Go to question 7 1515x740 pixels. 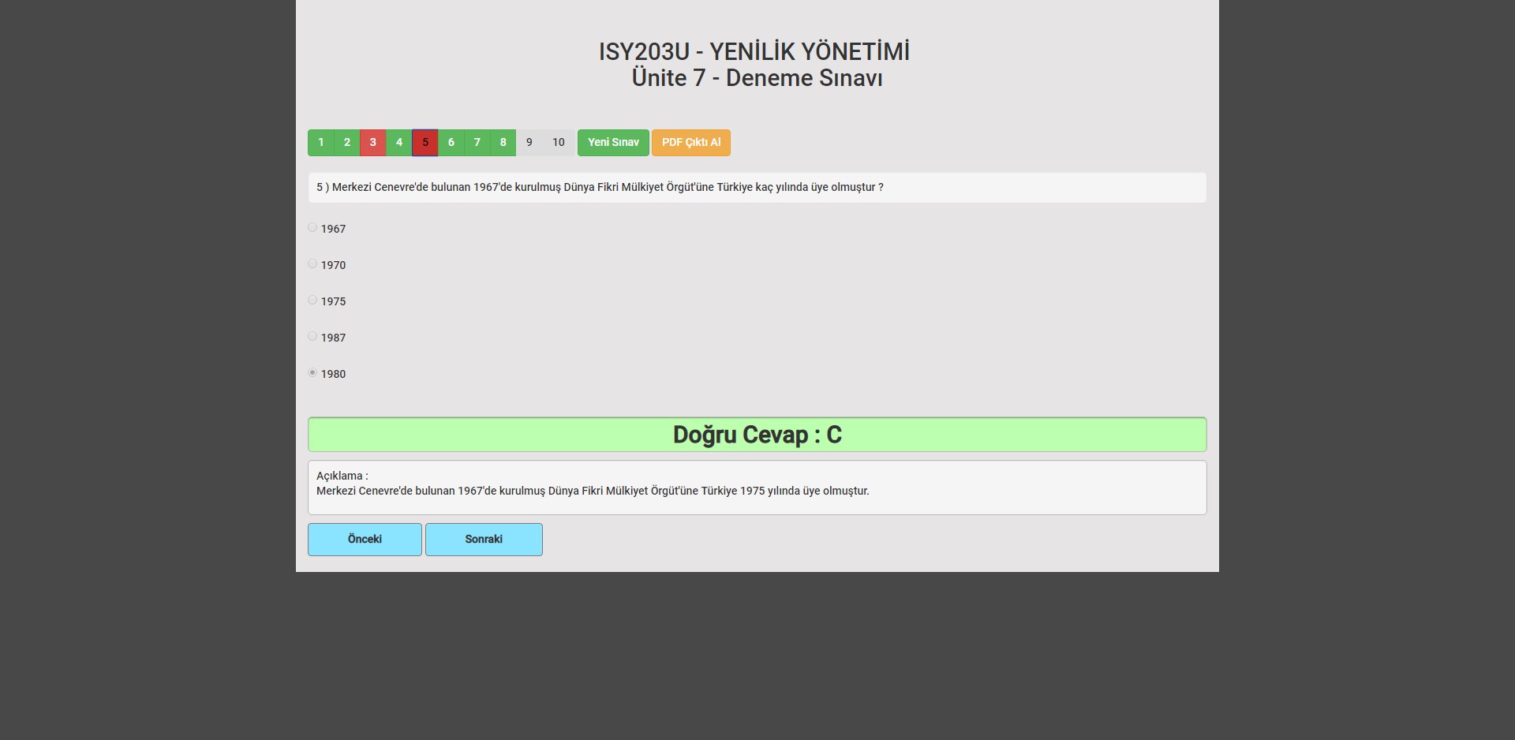point(477,143)
